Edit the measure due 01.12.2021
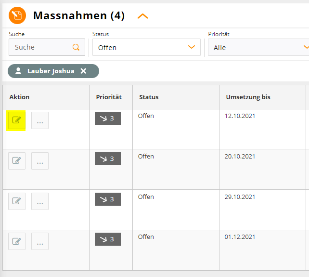This screenshot has height=277, width=309. pos(17,241)
